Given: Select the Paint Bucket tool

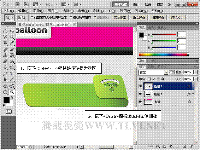Looking at the screenshot, I should tap(12, 61).
